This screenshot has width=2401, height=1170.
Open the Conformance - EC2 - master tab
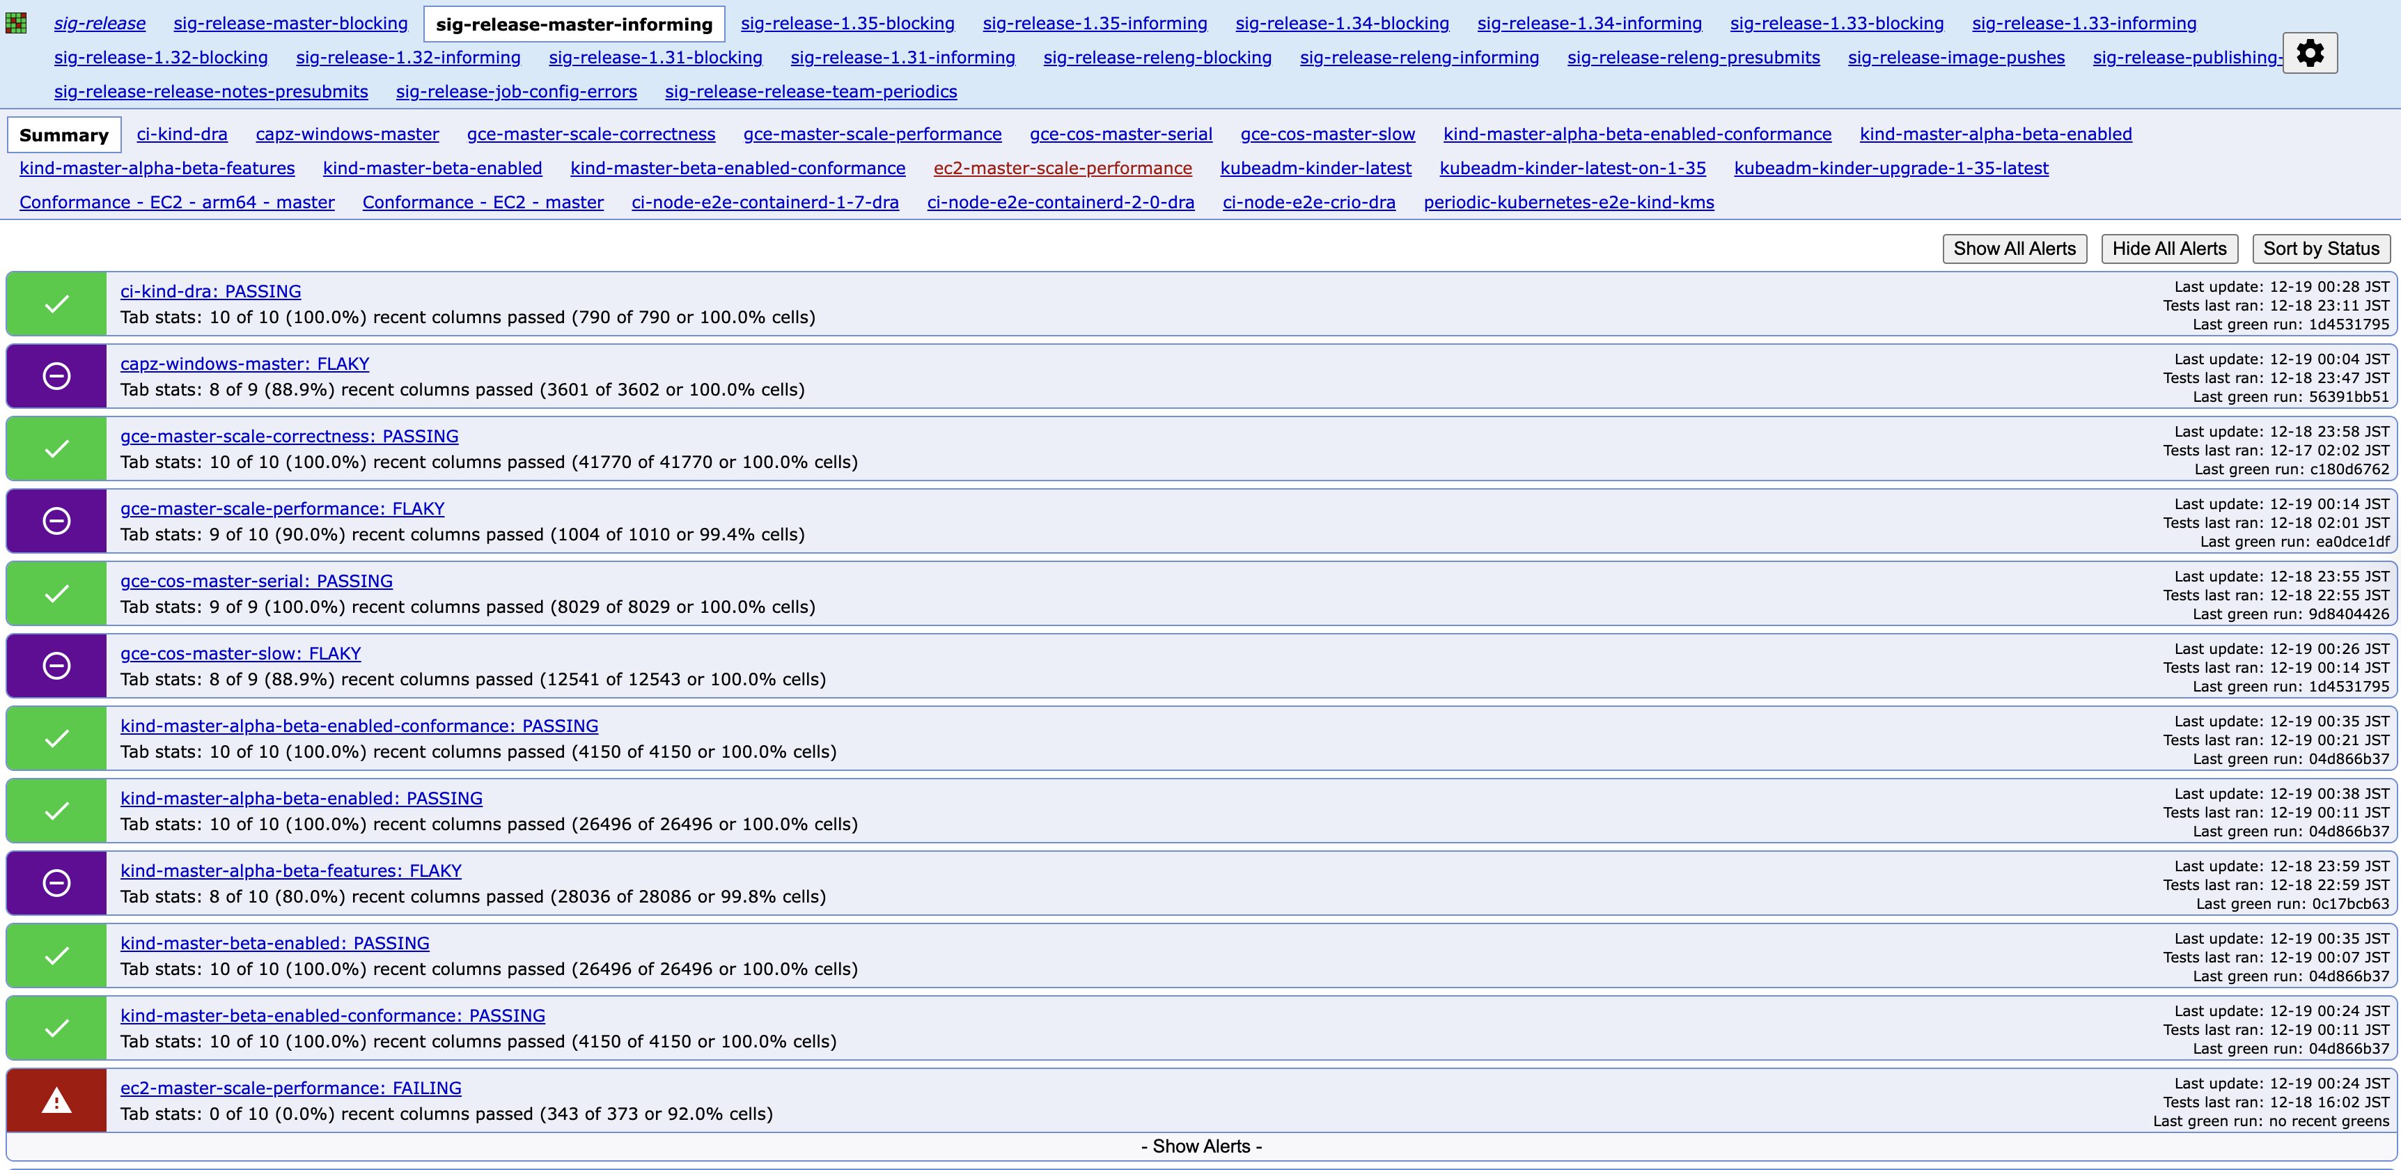pyautogui.click(x=483, y=201)
